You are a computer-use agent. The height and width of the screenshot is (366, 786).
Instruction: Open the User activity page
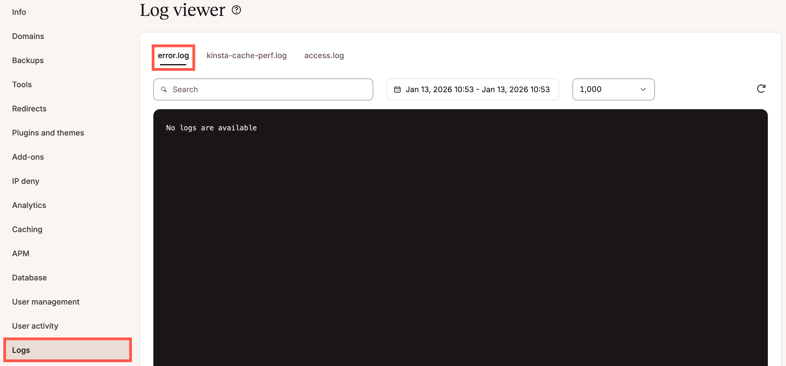point(35,325)
